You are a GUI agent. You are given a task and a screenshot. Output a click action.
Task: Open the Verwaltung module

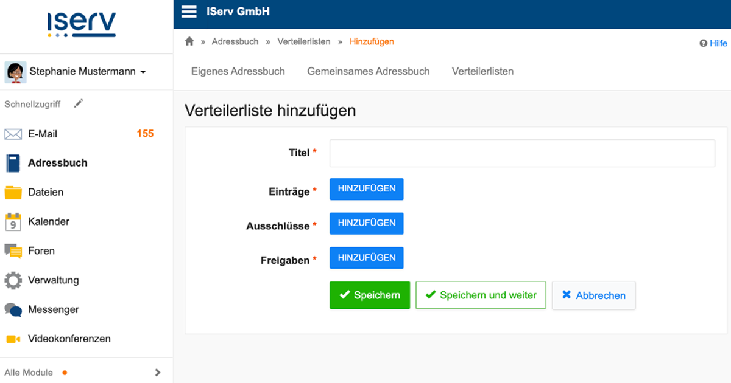tap(54, 280)
